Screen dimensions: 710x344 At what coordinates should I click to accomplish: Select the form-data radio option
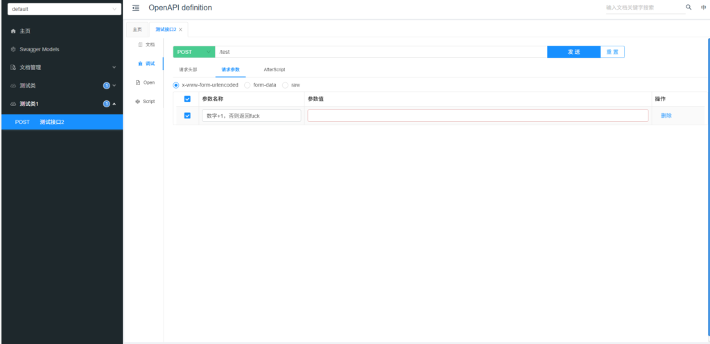click(248, 85)
